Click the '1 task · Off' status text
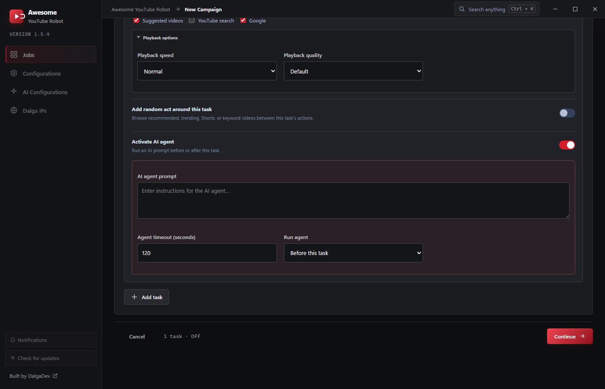Screen dimensions: 605x389 182,336
